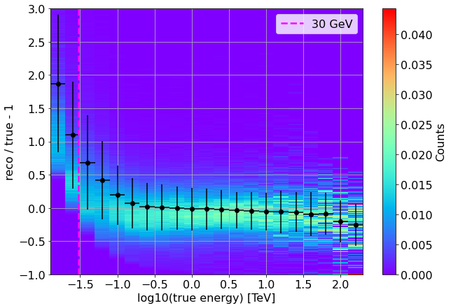The width and height of the screenshot is (451, 308).
Task: Click the colorbar tick label 0.005
Action: (x=416, y=245)
